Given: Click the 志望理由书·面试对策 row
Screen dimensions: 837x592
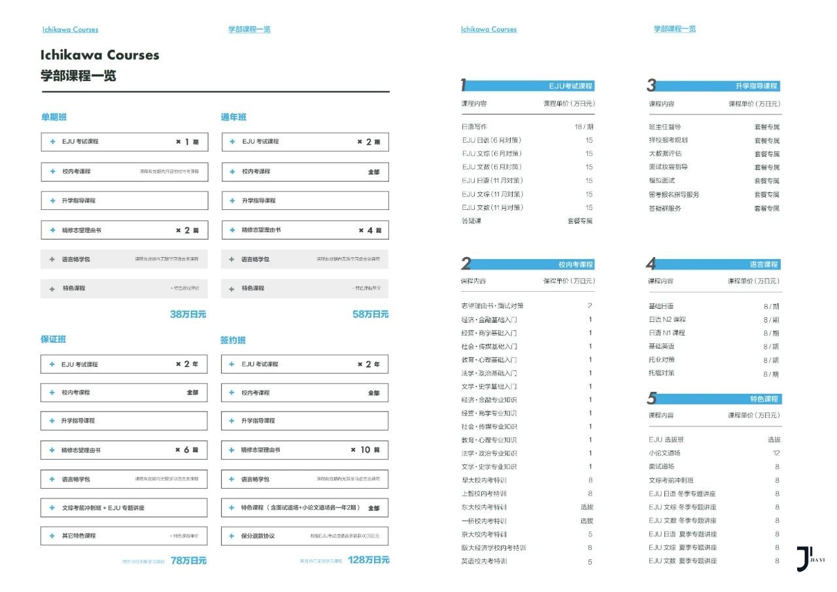Looking at the screenshot, I should click(528, 305).
